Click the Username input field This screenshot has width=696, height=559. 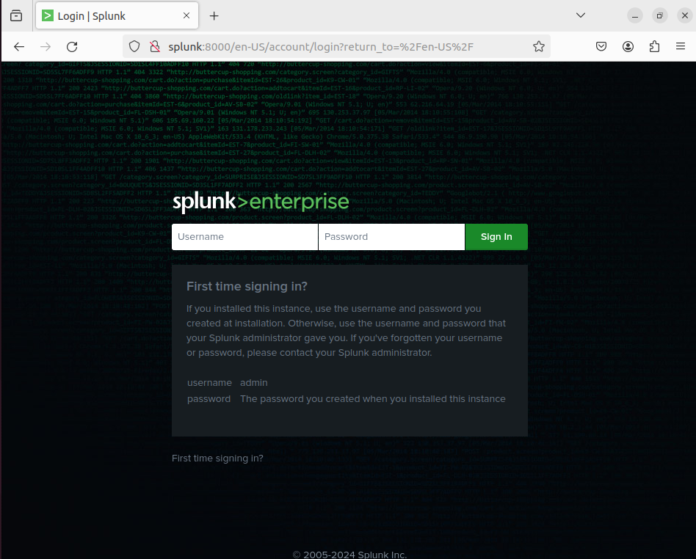click(x=244, y=237)
